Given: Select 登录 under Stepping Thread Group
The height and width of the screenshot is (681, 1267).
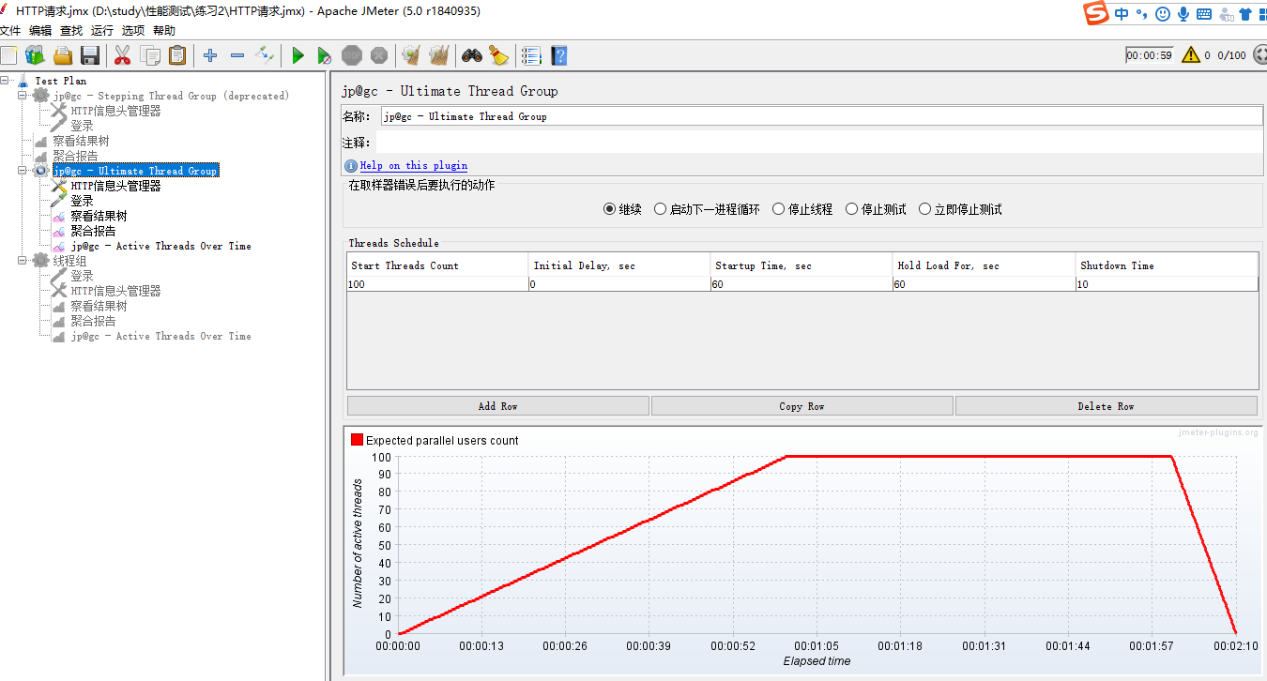Looking at the screenshot, I should (x=83, y=126).
